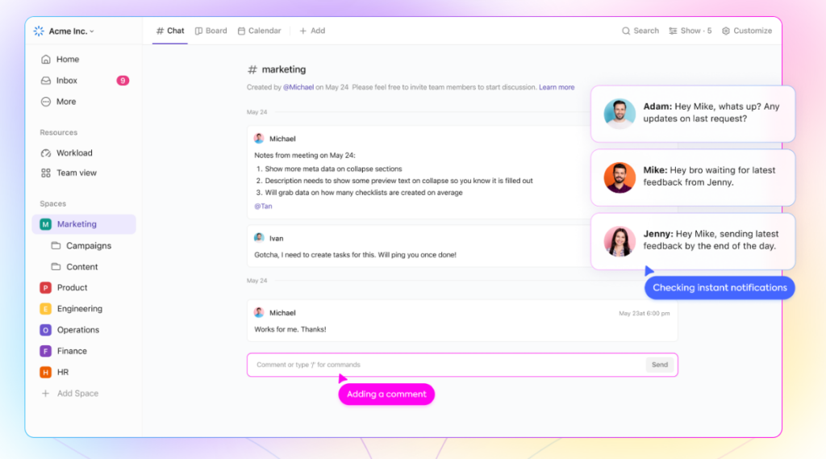
Task: Click the Content folder icon
Action: (x=56, y=267)
